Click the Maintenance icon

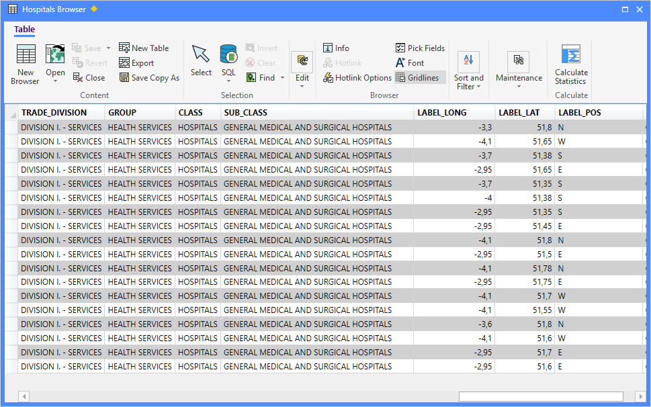coord(519,60)
